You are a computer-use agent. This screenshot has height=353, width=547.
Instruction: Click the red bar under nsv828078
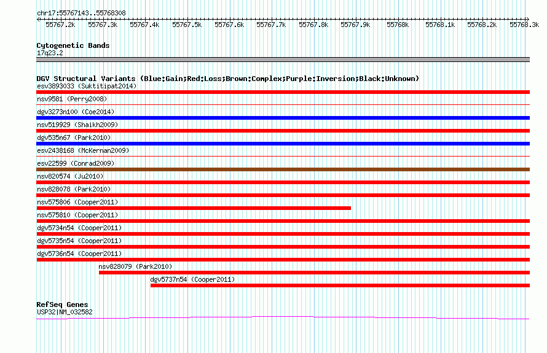tap(283, 195)
